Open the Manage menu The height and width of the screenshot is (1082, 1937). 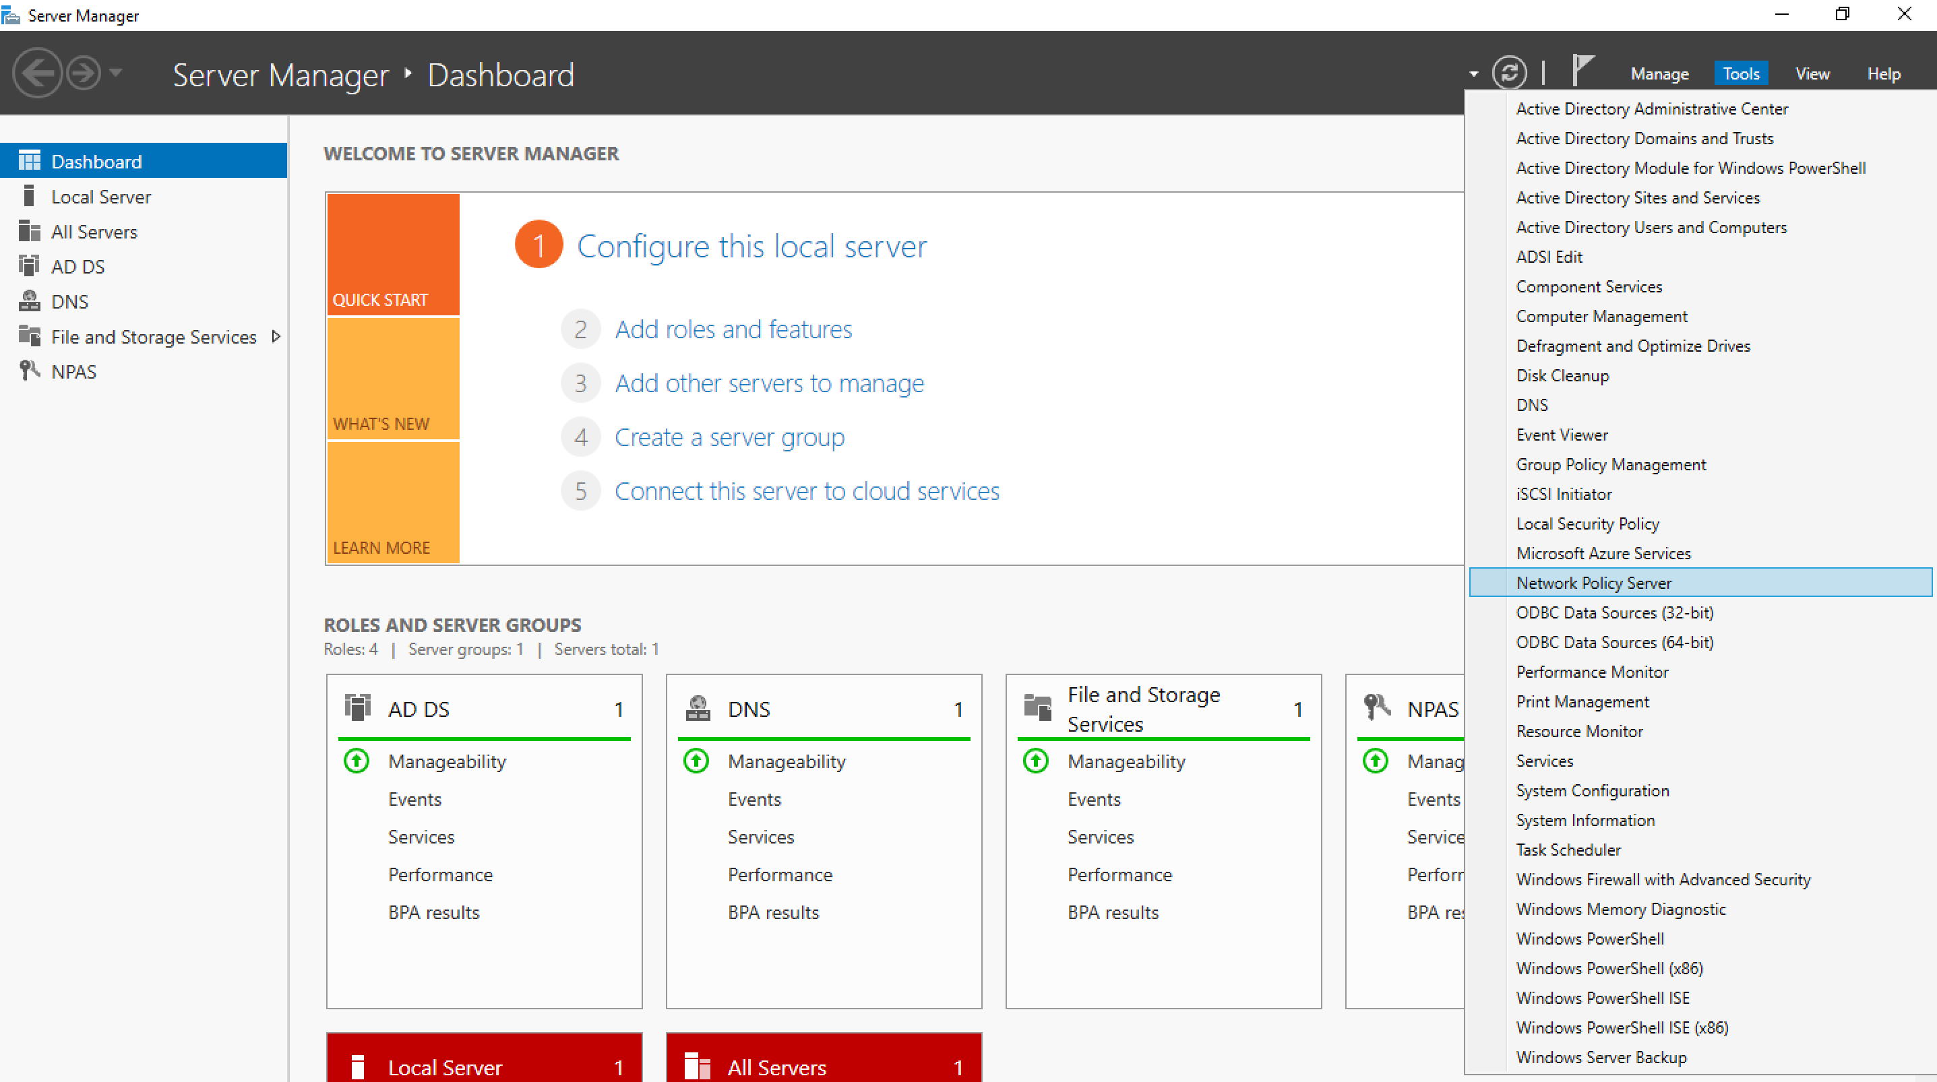(x=1659, y=73)
